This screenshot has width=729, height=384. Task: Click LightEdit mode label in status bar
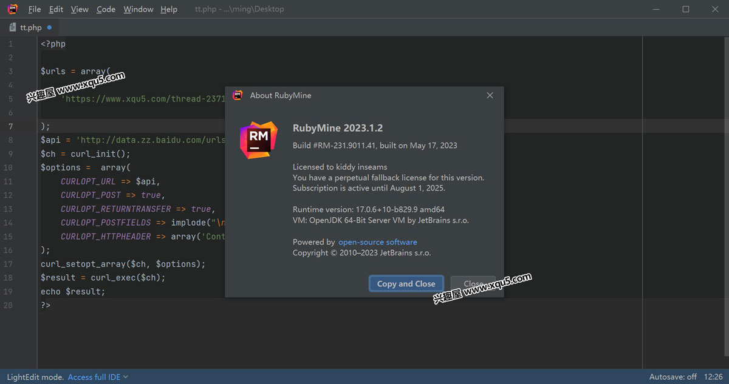[35, 377]
